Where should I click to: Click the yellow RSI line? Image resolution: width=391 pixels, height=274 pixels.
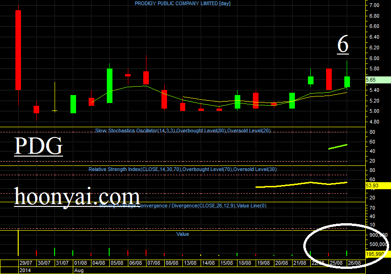tap(301, 185)
